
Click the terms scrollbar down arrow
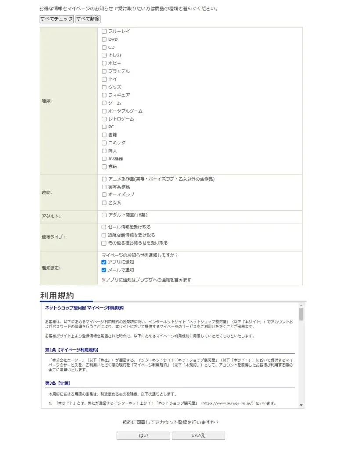(301, 405)
